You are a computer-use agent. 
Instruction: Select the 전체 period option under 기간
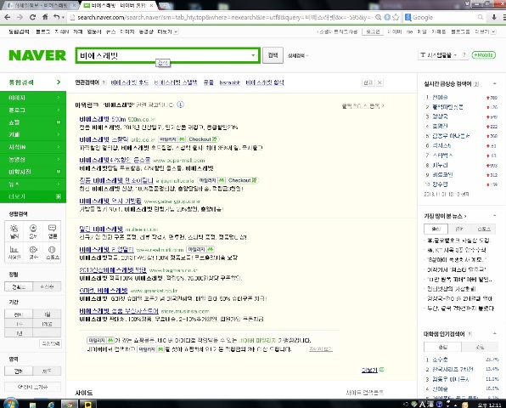[19, 314]
